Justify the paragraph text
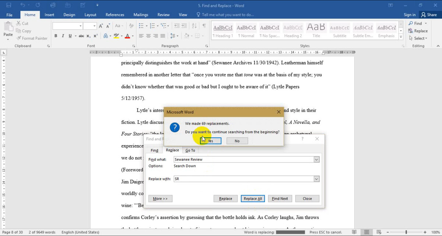 click(x=163, y=36)
